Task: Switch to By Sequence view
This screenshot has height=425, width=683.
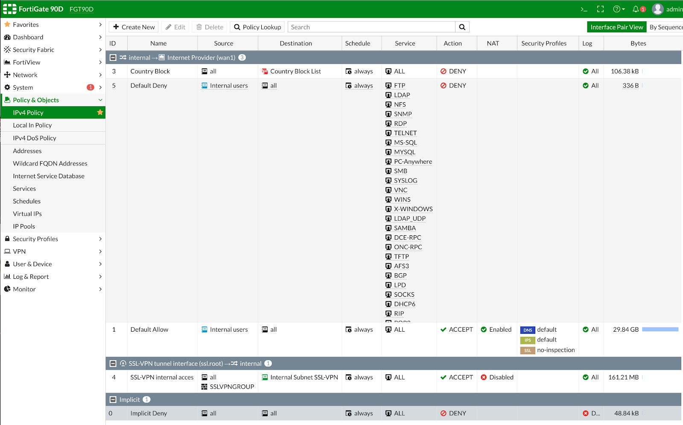Action: 666,27
